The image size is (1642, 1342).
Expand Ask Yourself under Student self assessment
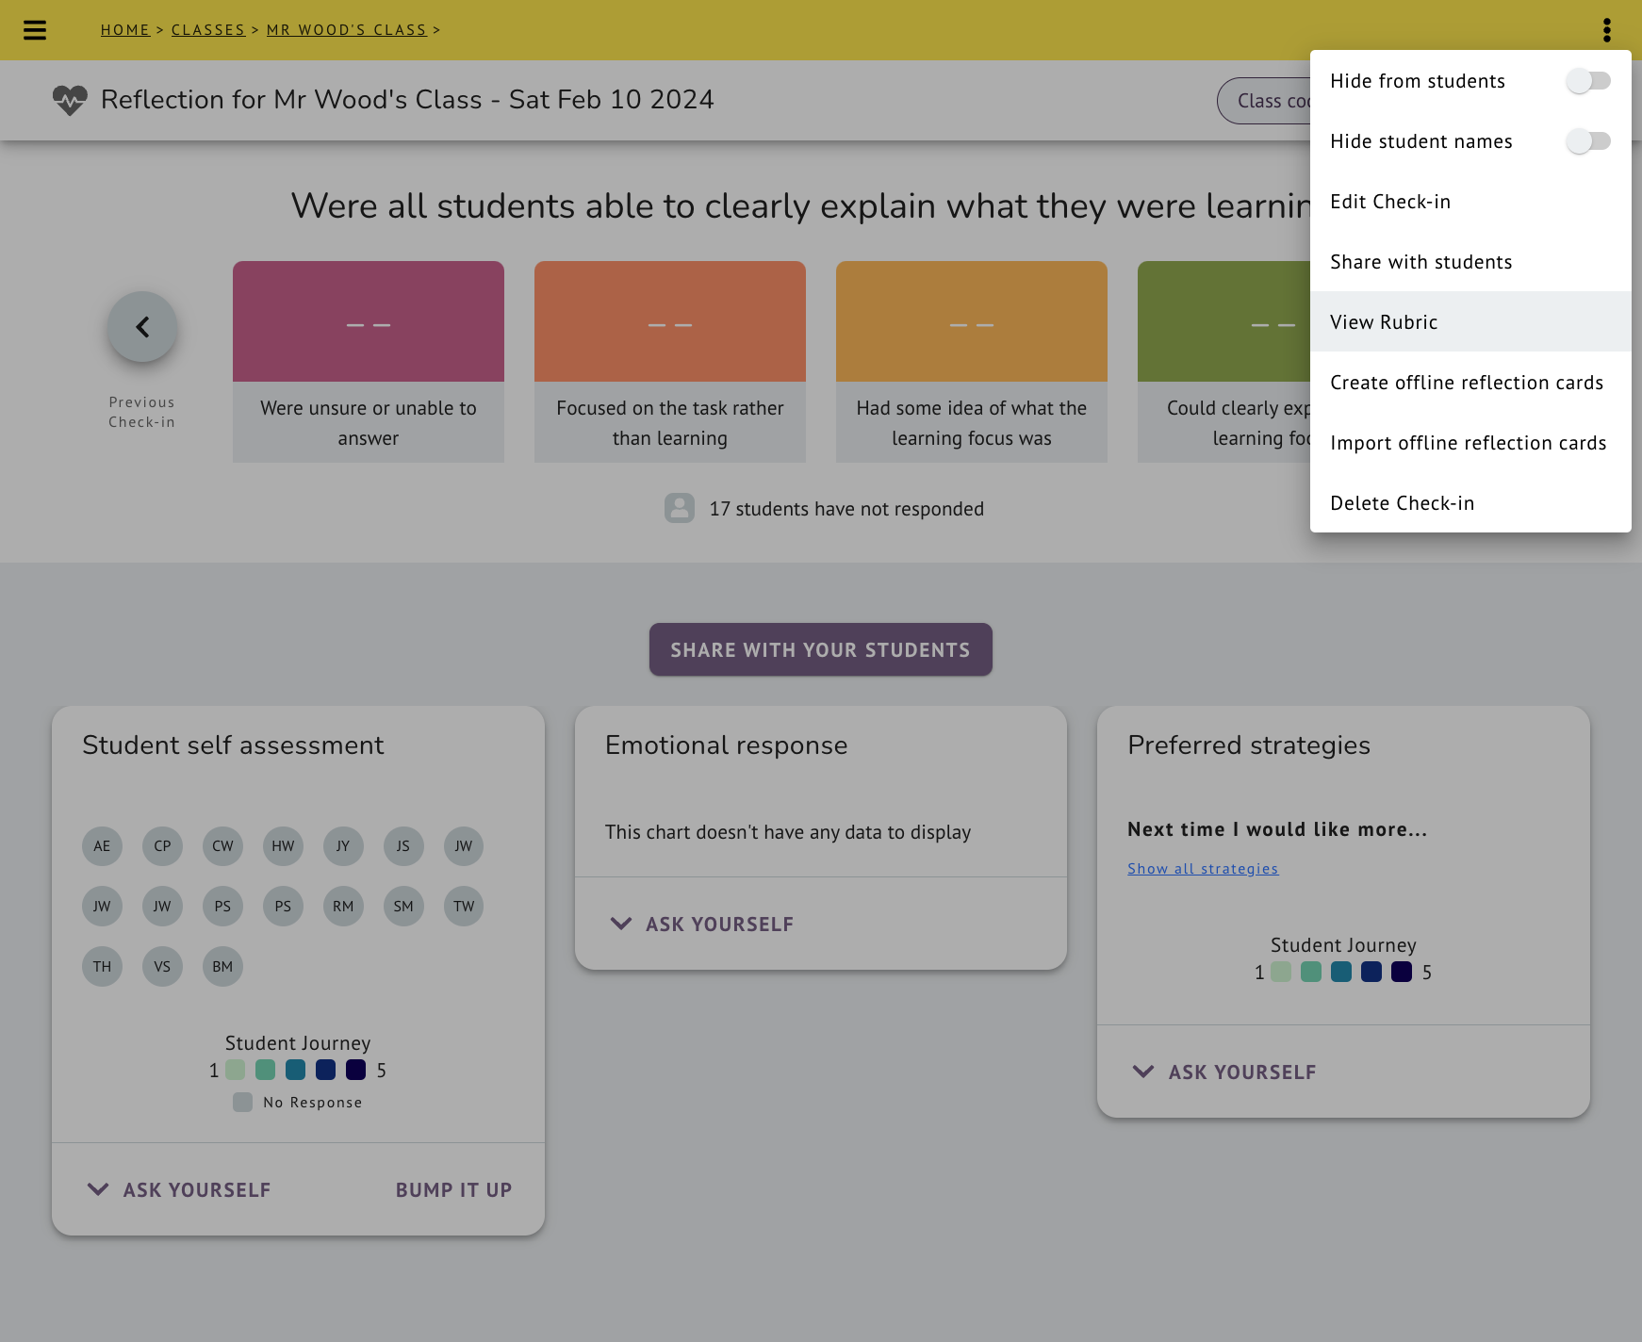click(179, 1189)
